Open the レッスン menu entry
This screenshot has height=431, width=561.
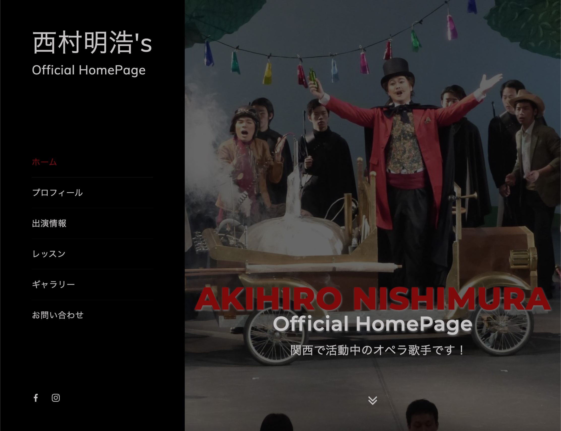(x=49, y=254)
